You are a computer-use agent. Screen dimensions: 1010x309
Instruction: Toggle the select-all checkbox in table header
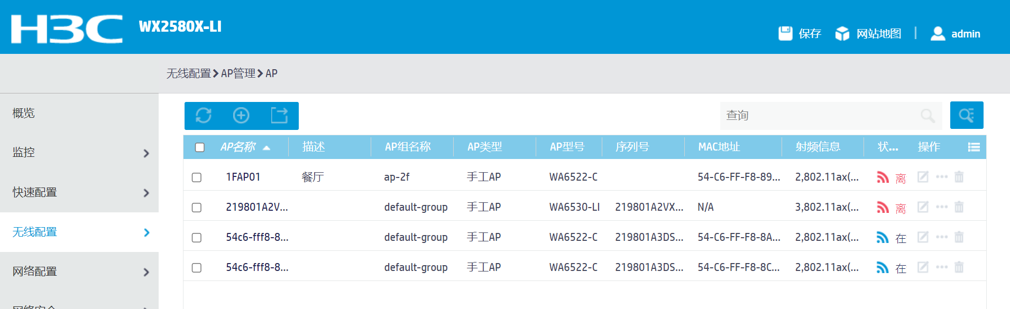click(200, 147)
